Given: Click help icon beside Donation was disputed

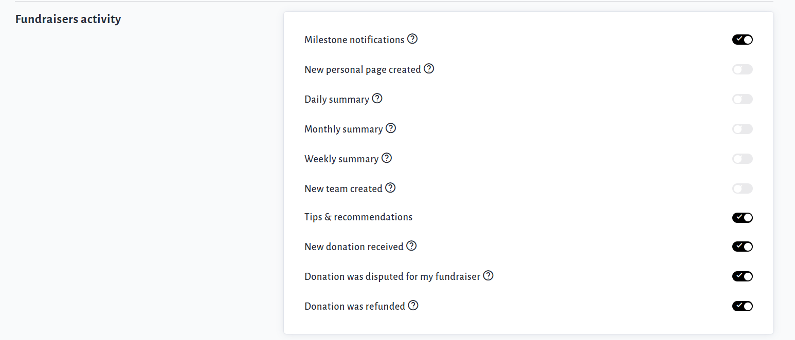Looking at the screenshot, I should 488,276.
